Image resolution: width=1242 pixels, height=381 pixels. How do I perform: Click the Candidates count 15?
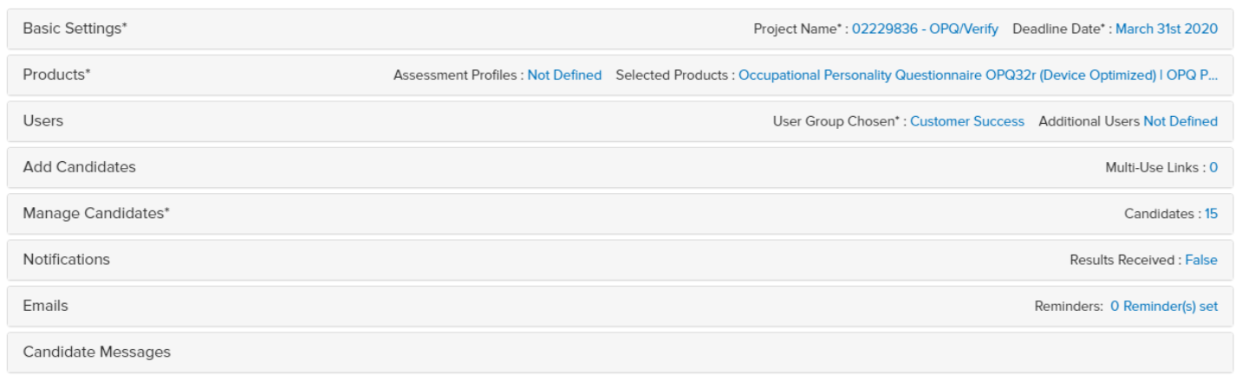[x=1211, y=214]
